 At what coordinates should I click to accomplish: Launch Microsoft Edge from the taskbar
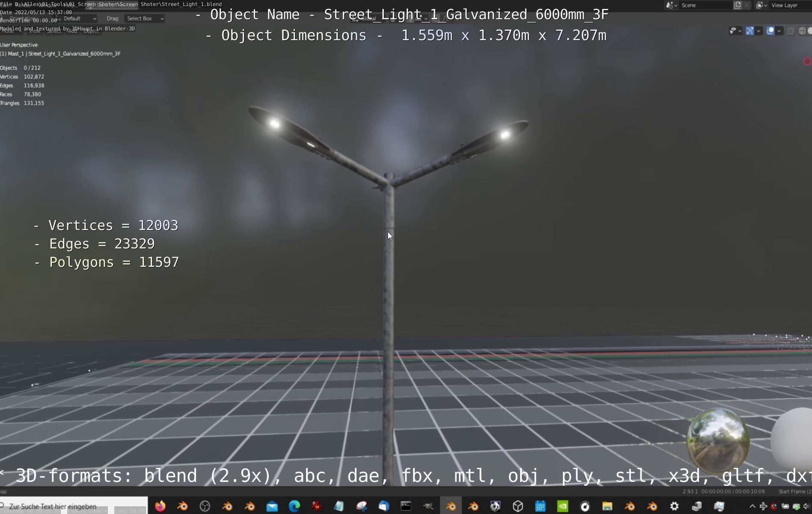coord(294,506)
